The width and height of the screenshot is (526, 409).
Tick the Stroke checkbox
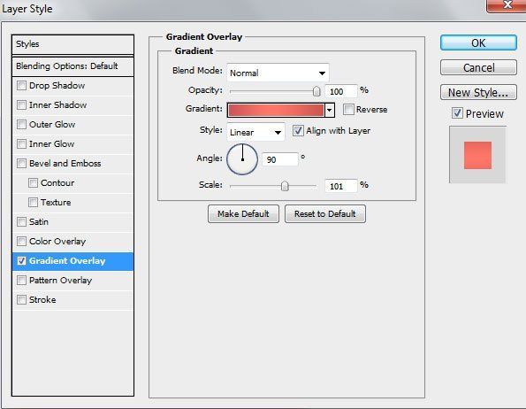[x=21, y=300]
